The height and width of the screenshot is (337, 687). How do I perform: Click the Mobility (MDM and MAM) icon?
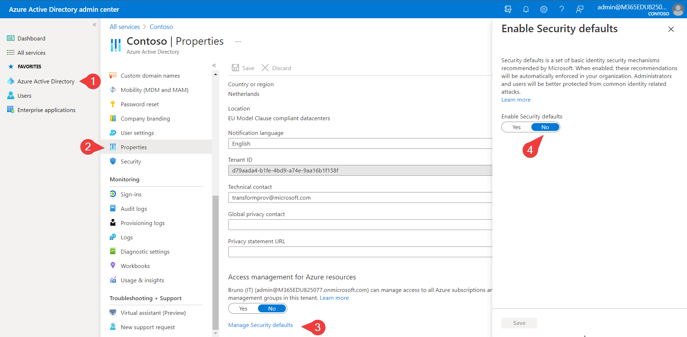[113, 90]
